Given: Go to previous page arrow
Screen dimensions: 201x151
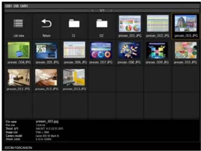Looking at the screenshot, I should point(92,11).
